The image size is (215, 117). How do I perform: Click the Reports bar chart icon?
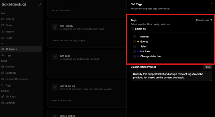click(2, 32)
